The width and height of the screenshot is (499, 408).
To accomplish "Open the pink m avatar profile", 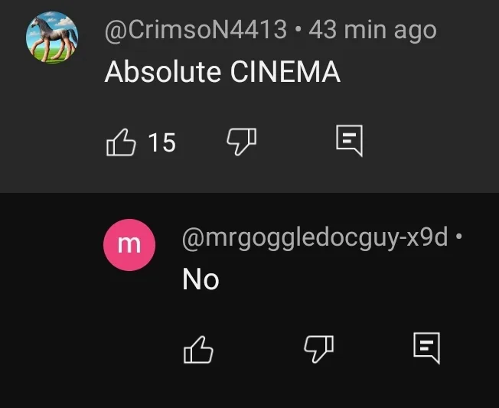I will (x=129, y=245).
